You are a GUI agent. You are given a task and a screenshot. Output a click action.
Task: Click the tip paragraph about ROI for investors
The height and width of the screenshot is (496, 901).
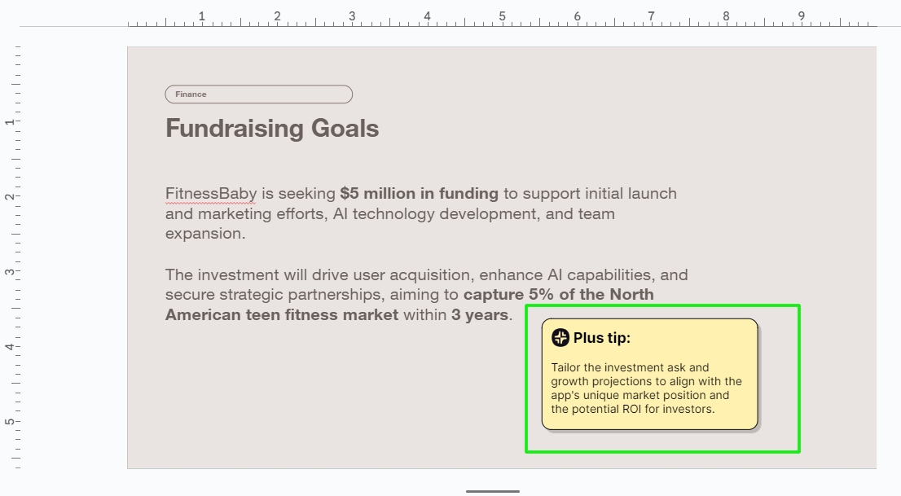tap(646, 388)
